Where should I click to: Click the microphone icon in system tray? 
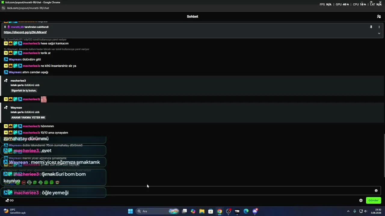click(355, 211)
